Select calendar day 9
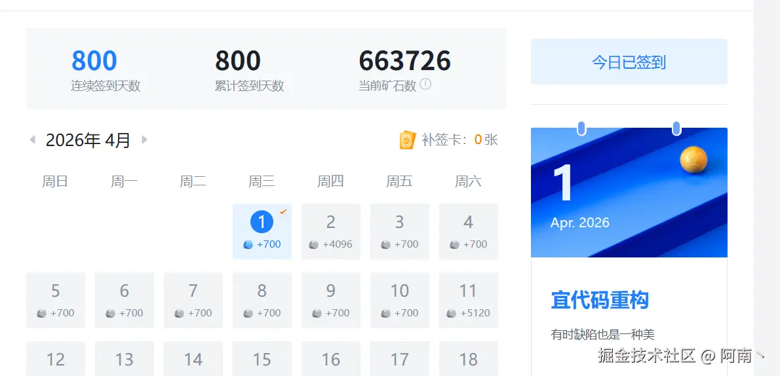780x376 pixels. (331, 300)
